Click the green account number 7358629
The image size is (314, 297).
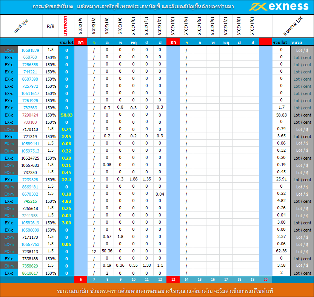coord(30,266)
